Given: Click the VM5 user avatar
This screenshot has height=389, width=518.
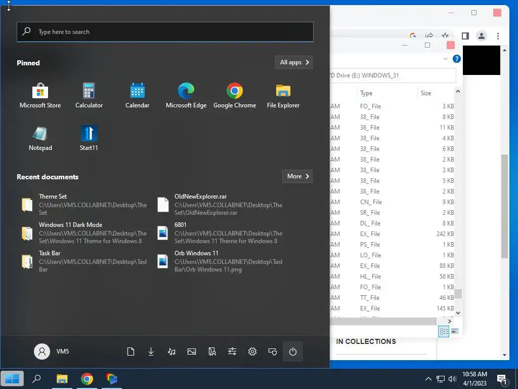Looking at the screenshot, I should point(42,352).
